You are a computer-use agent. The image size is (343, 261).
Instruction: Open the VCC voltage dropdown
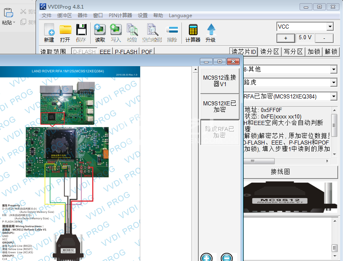(x=330, y=27)
